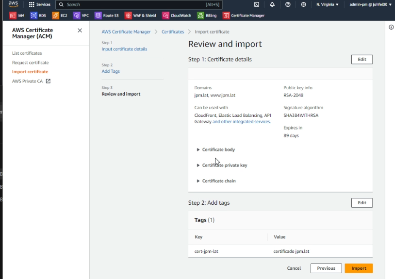Go to Step 1 Input certificate details

click(x=124, y=49)
